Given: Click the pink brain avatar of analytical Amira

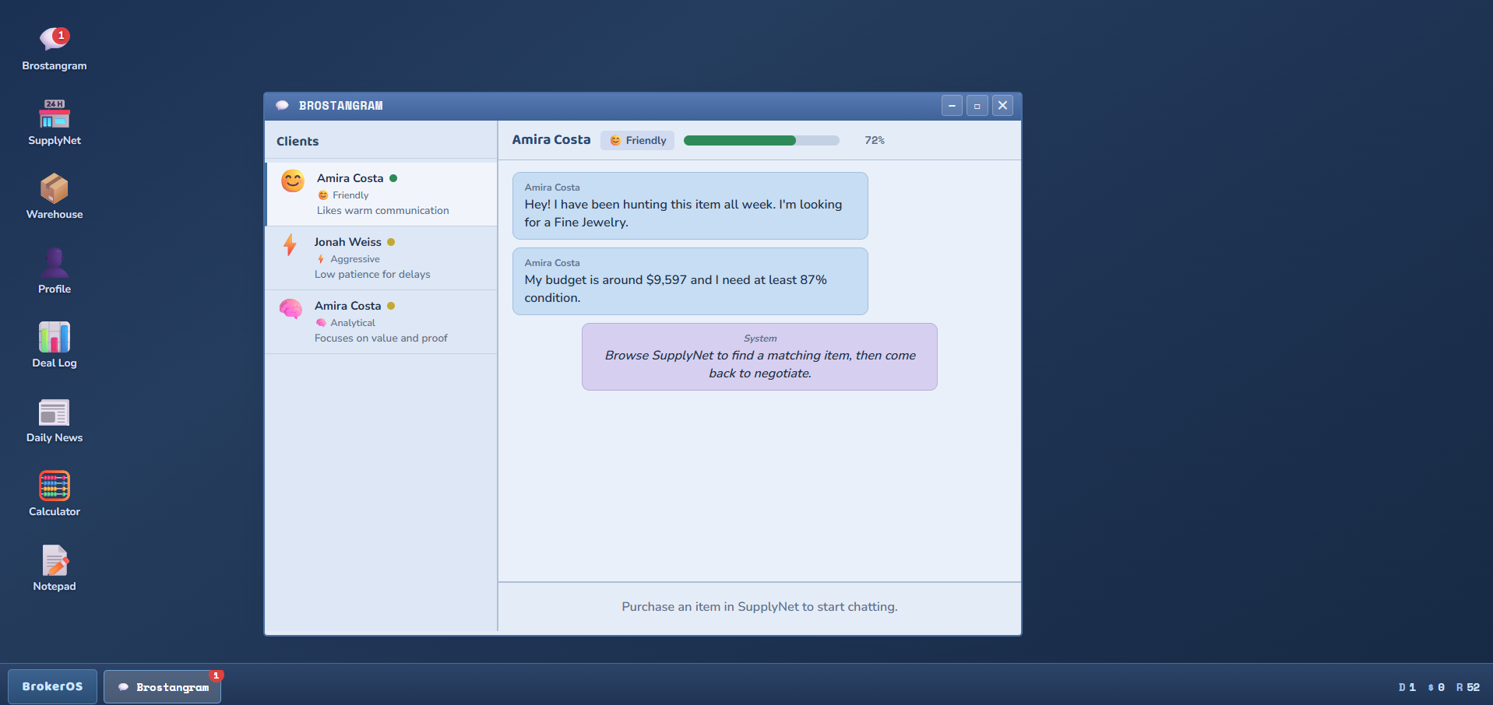Looking at the screenshot, I should [291, 309].
